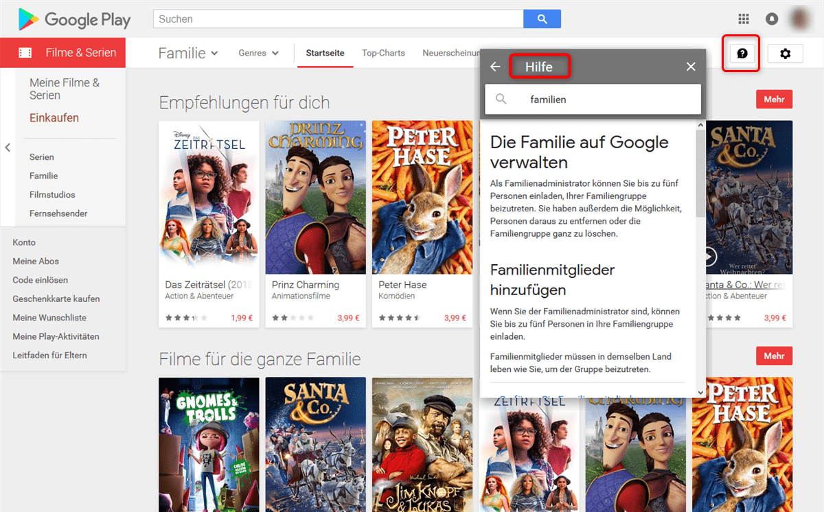Click the help panel scrollbar down arrow
Image resolution: width=824 pixels, height=512 pixels.
pyautogui.click(x=700, y=393)
